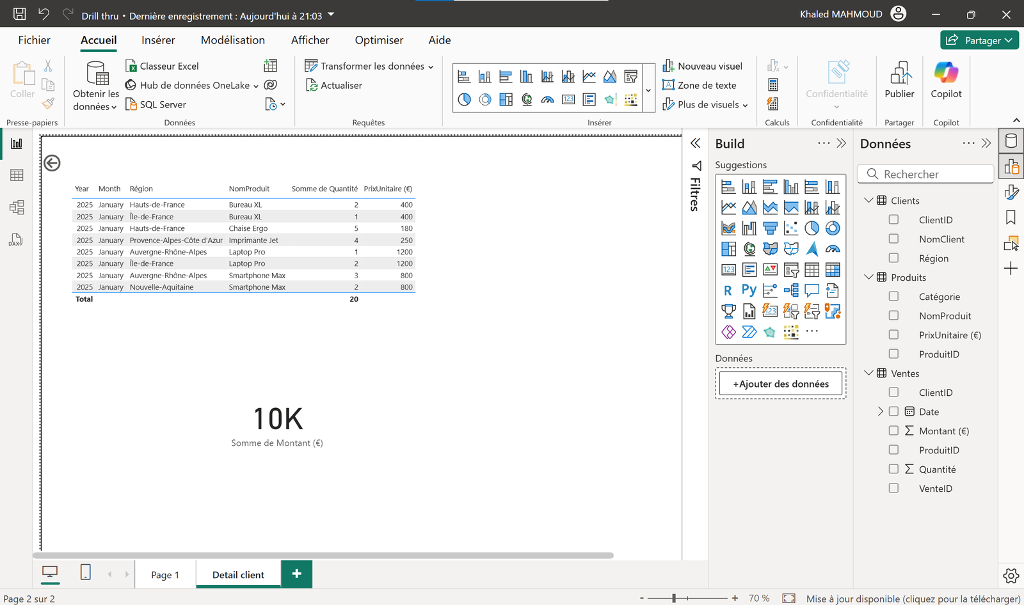
Task: Open the Filtres pane megaphone icon
Action: click(x=696, y=166)
